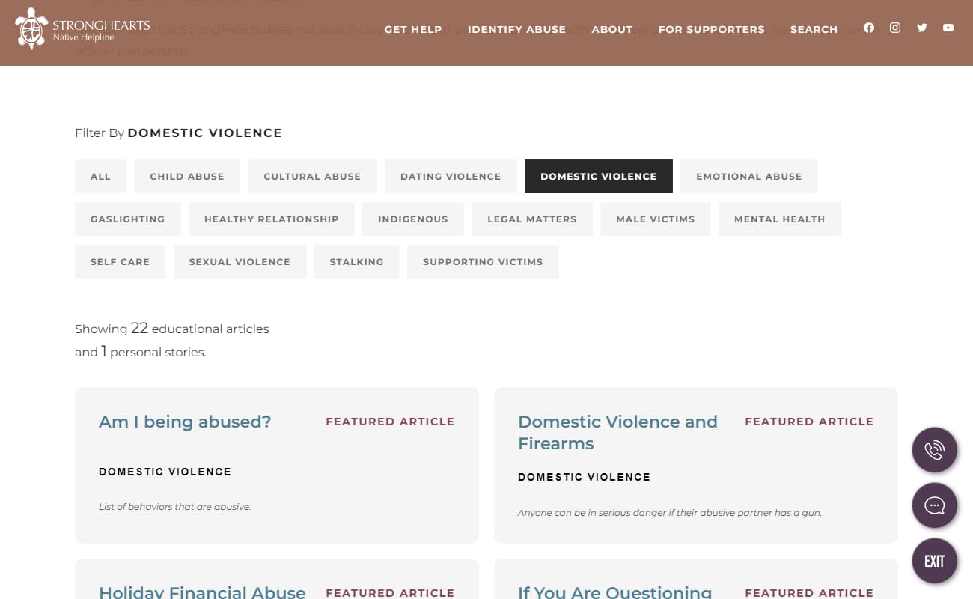Choose the Indigenous filter
This screenshot has width=973, height=599.
pos(413,219)
